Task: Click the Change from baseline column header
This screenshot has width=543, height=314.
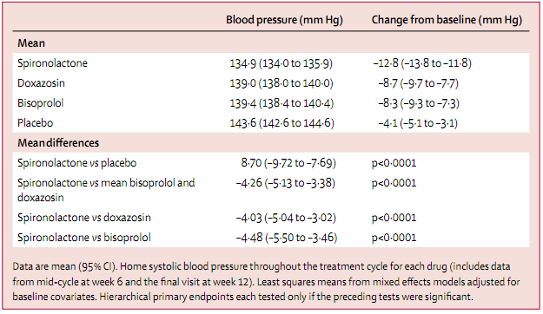Action: 447,20
